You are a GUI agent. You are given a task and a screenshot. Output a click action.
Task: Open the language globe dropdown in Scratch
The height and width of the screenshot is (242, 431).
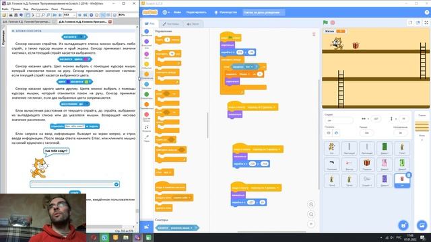(x=166, y=12)
